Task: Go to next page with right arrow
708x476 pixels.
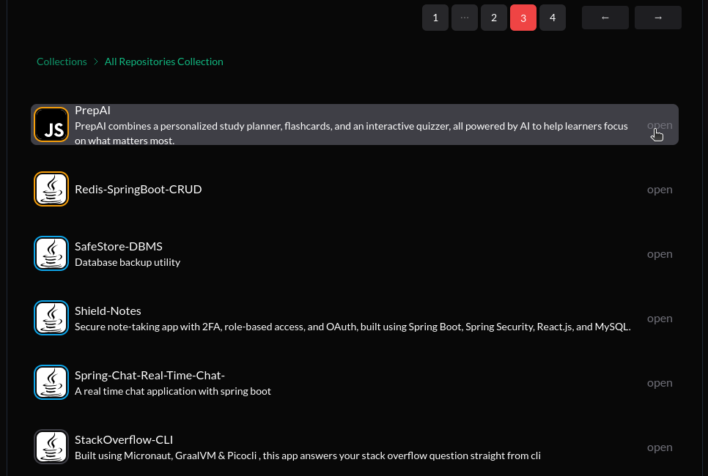Action: (658, 18)
